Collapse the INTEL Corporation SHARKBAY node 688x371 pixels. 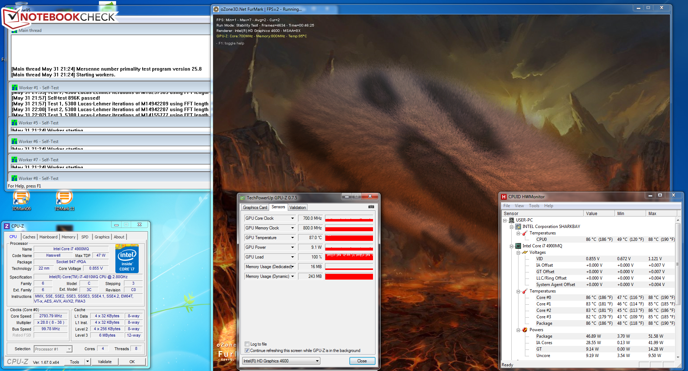pyautogui.click(x=512, y=227)
